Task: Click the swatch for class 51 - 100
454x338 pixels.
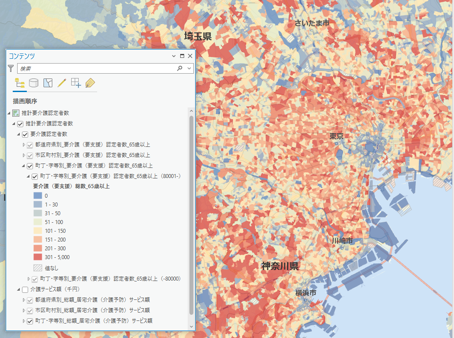Action: tap(38, 222)
